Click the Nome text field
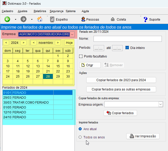Image resolution: width=168 pixels, height=151 pixels. point(128,39)
